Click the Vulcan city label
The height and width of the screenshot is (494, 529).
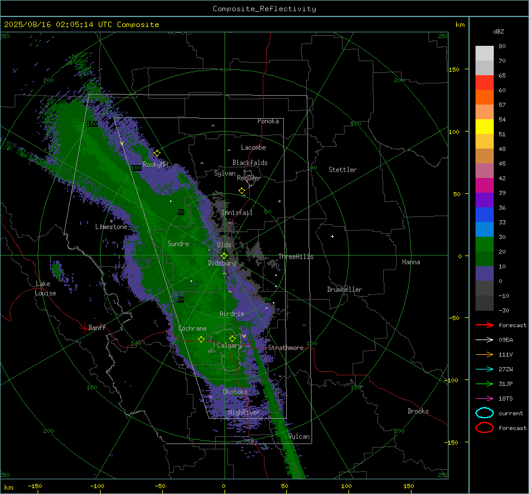point(299,436)
